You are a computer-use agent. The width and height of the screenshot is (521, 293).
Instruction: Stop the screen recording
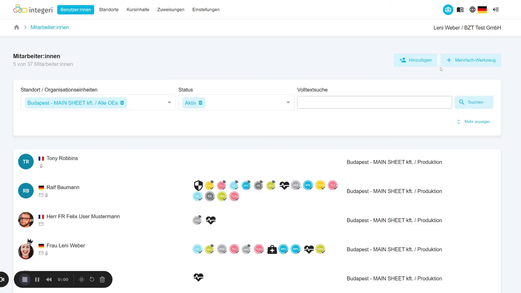[25, 279]
